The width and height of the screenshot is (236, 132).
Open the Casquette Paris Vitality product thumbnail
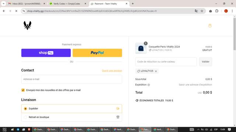click(x=141, y=48)
